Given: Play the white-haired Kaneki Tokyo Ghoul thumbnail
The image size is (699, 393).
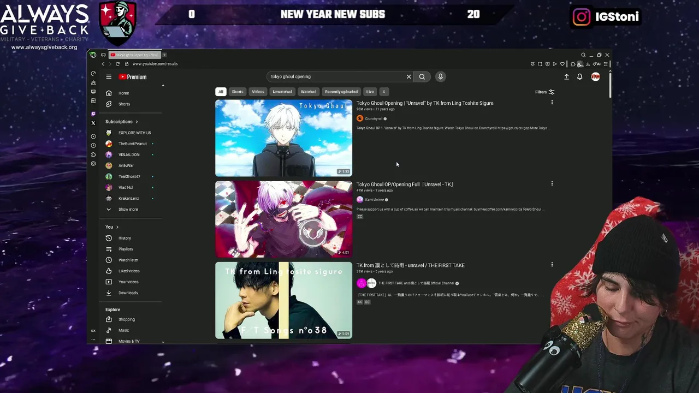Looking at the screenshot, I should pos(283,138).
